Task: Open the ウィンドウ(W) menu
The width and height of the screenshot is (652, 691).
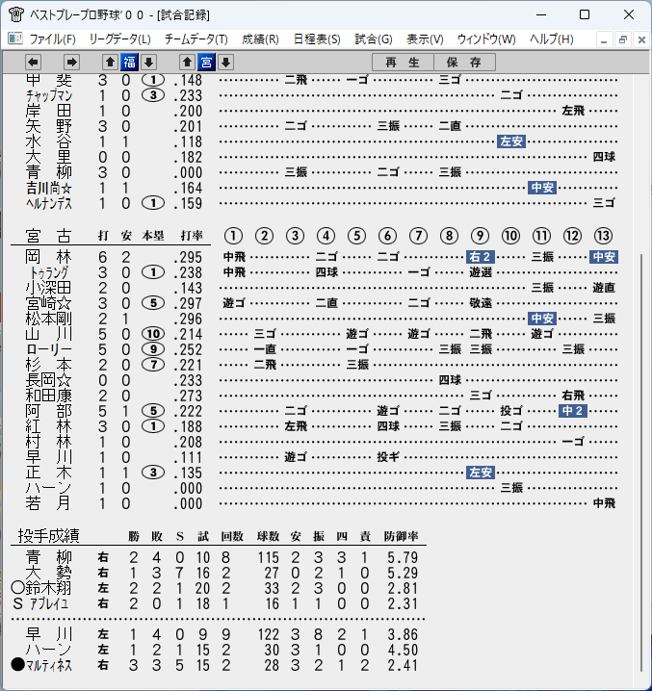Action: [486, 39]
